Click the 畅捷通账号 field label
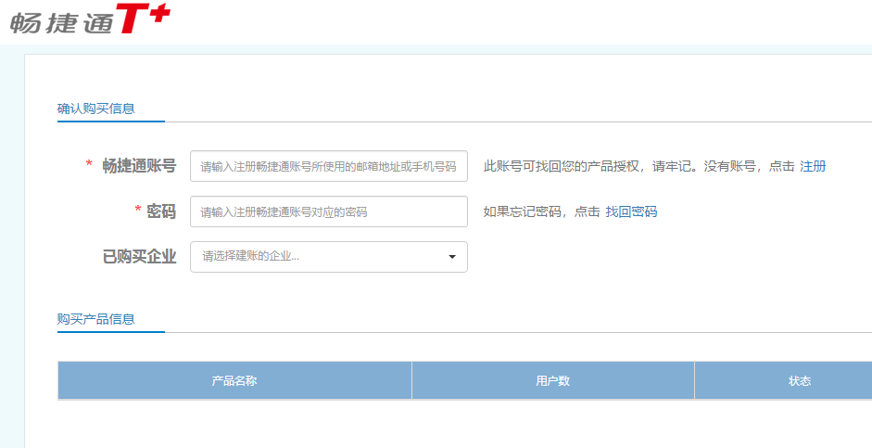Image resolution: width=872 pixels, height=448 pixels. (139, 166)
